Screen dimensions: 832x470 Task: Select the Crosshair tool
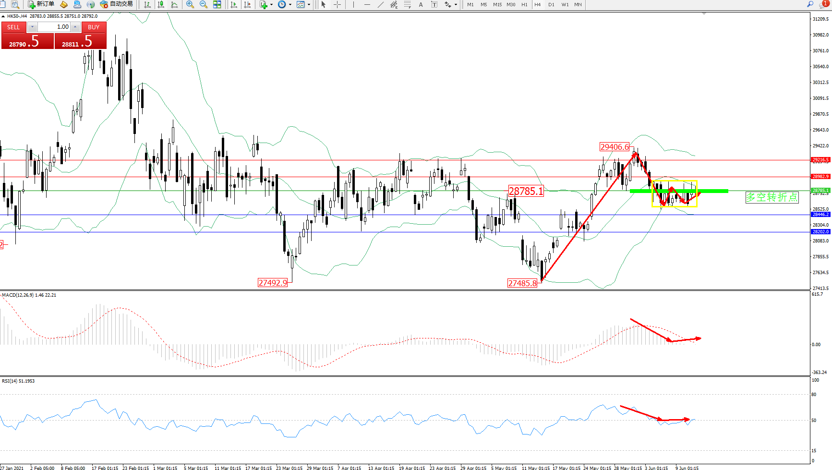(x=338, y=4)
